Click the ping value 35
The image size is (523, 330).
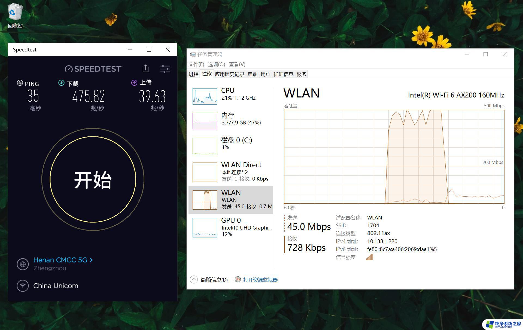click(33, 96)
